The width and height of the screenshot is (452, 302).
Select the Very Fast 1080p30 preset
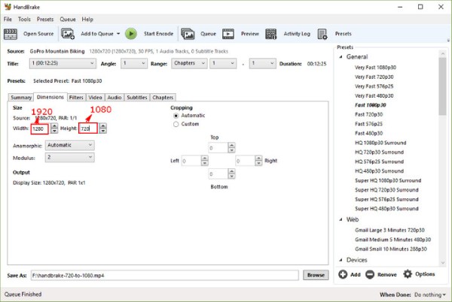point(375,68)
